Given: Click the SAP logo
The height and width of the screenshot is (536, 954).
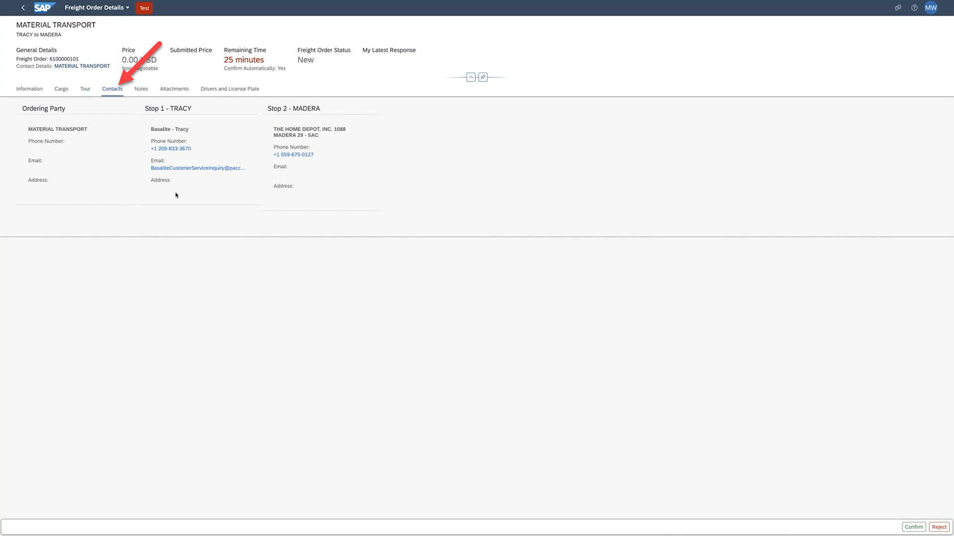Looking at the screenshot, I should tap(44, 7).
